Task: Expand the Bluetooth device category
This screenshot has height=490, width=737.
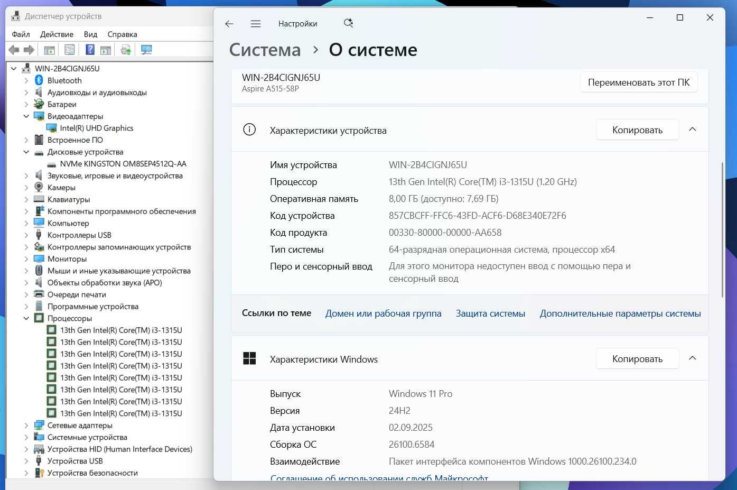Action: pos(26,80)
